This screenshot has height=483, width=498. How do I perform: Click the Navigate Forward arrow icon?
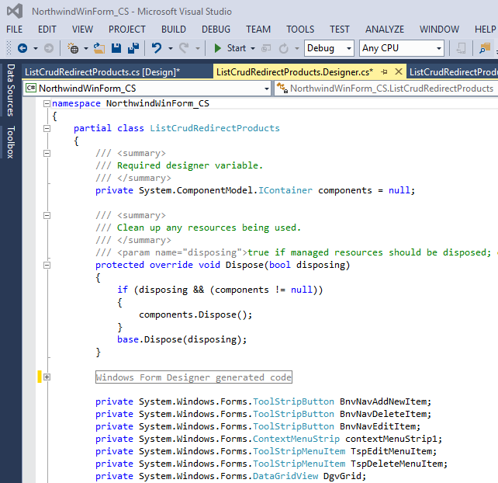[x=49, y=48]
